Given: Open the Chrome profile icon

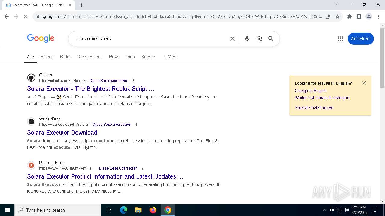Looking at the screenshot, I should [x=369, y=16].
